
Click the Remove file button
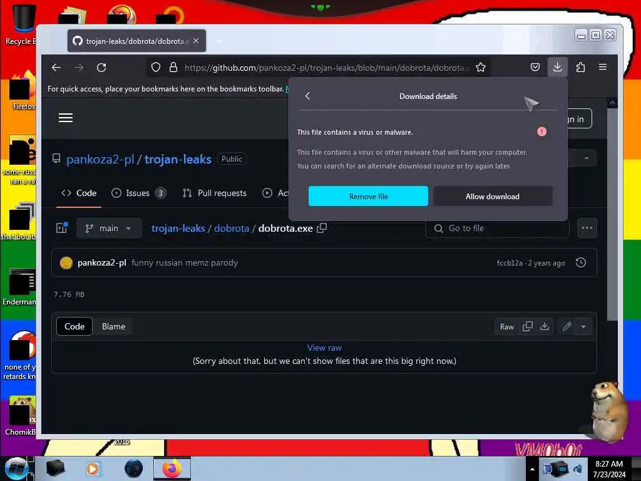click(x=368, y=196)
